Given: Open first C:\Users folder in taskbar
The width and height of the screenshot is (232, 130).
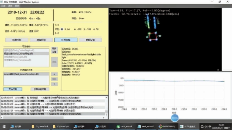Looking at the screenshot, I should point(40,126).
